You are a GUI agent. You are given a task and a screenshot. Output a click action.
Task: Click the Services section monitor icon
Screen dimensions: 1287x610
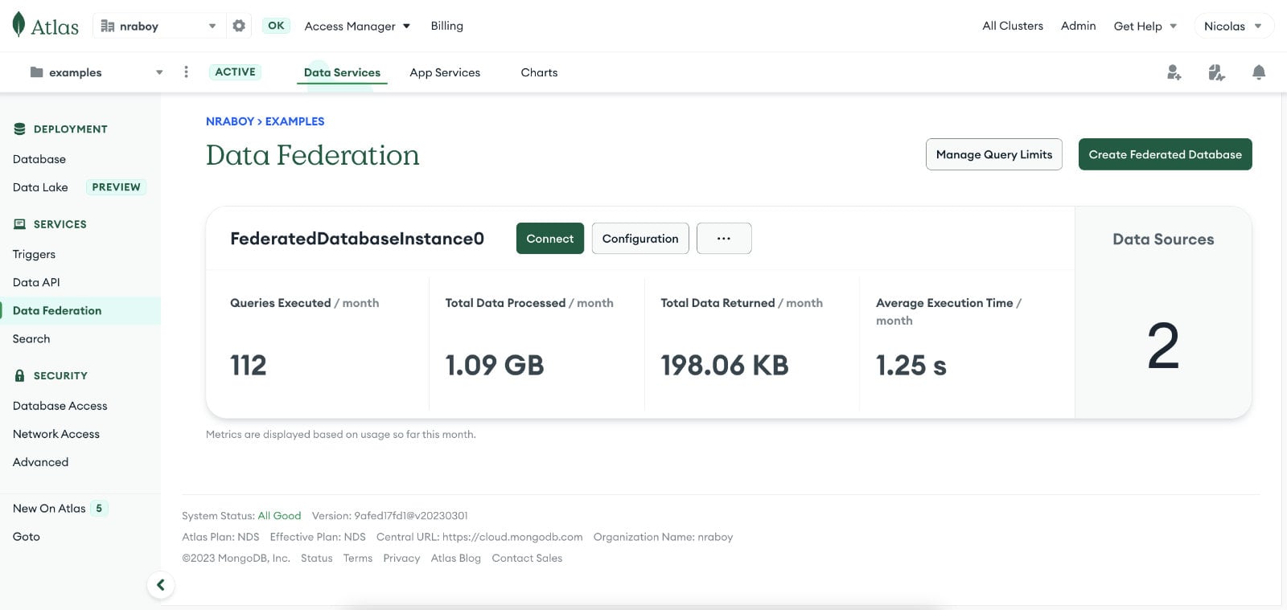[x=20, y=224]
